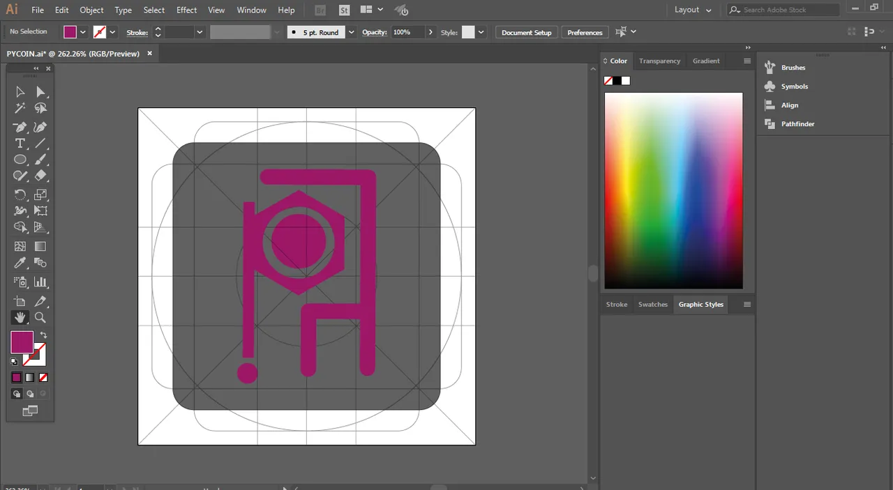Image resolution: width=893 pixels, height=490 pixels.
Task: Click the Change Screen Mode button
Action: click(30, 411)
